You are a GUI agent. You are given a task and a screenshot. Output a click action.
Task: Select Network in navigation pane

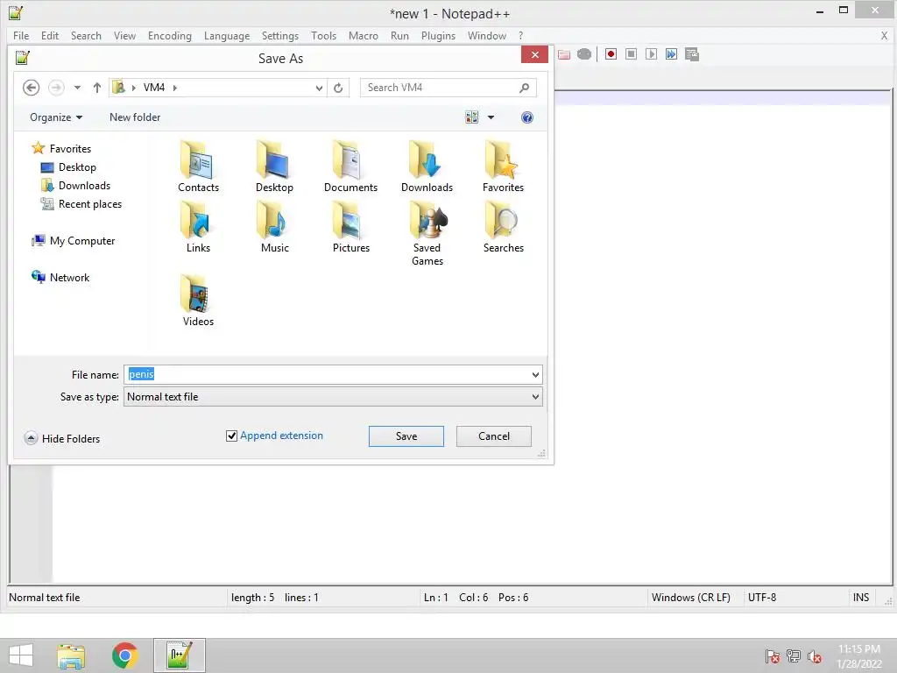click(x=60, y=277)
